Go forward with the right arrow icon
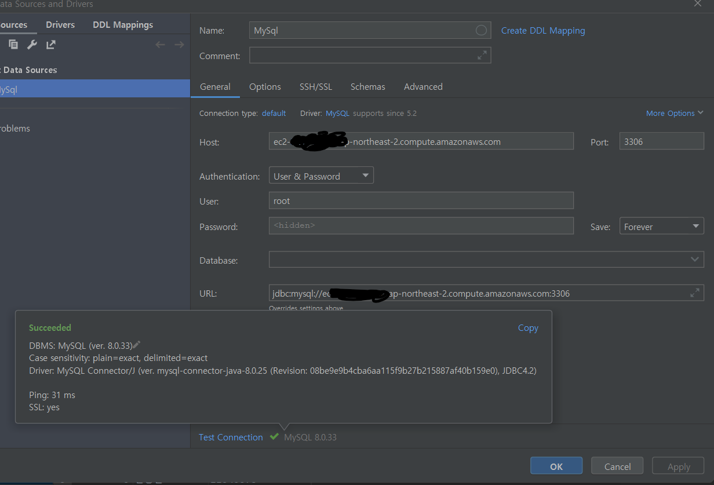714x485 pixels. click(180, 45)
